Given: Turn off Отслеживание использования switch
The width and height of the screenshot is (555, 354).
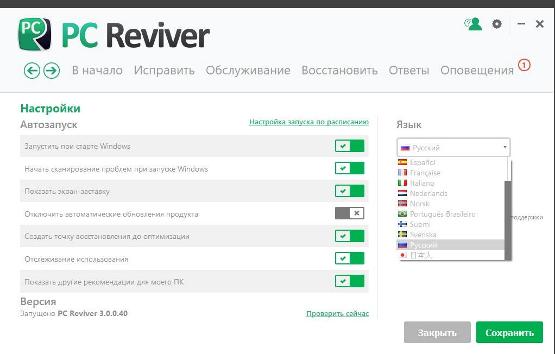Looking at the screenshot, I should (350, 258).
